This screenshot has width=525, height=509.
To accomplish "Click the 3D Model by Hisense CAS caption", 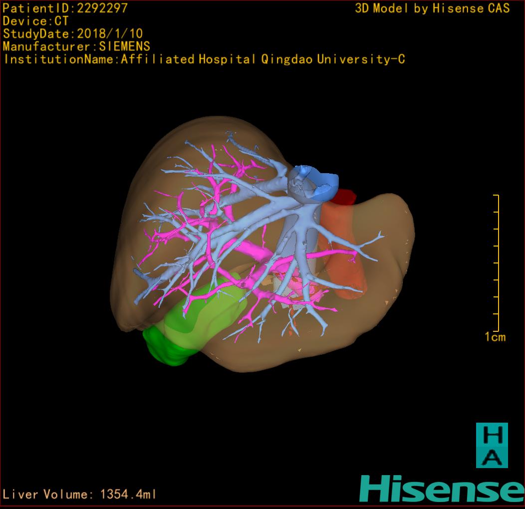I will tap(432, 8).
